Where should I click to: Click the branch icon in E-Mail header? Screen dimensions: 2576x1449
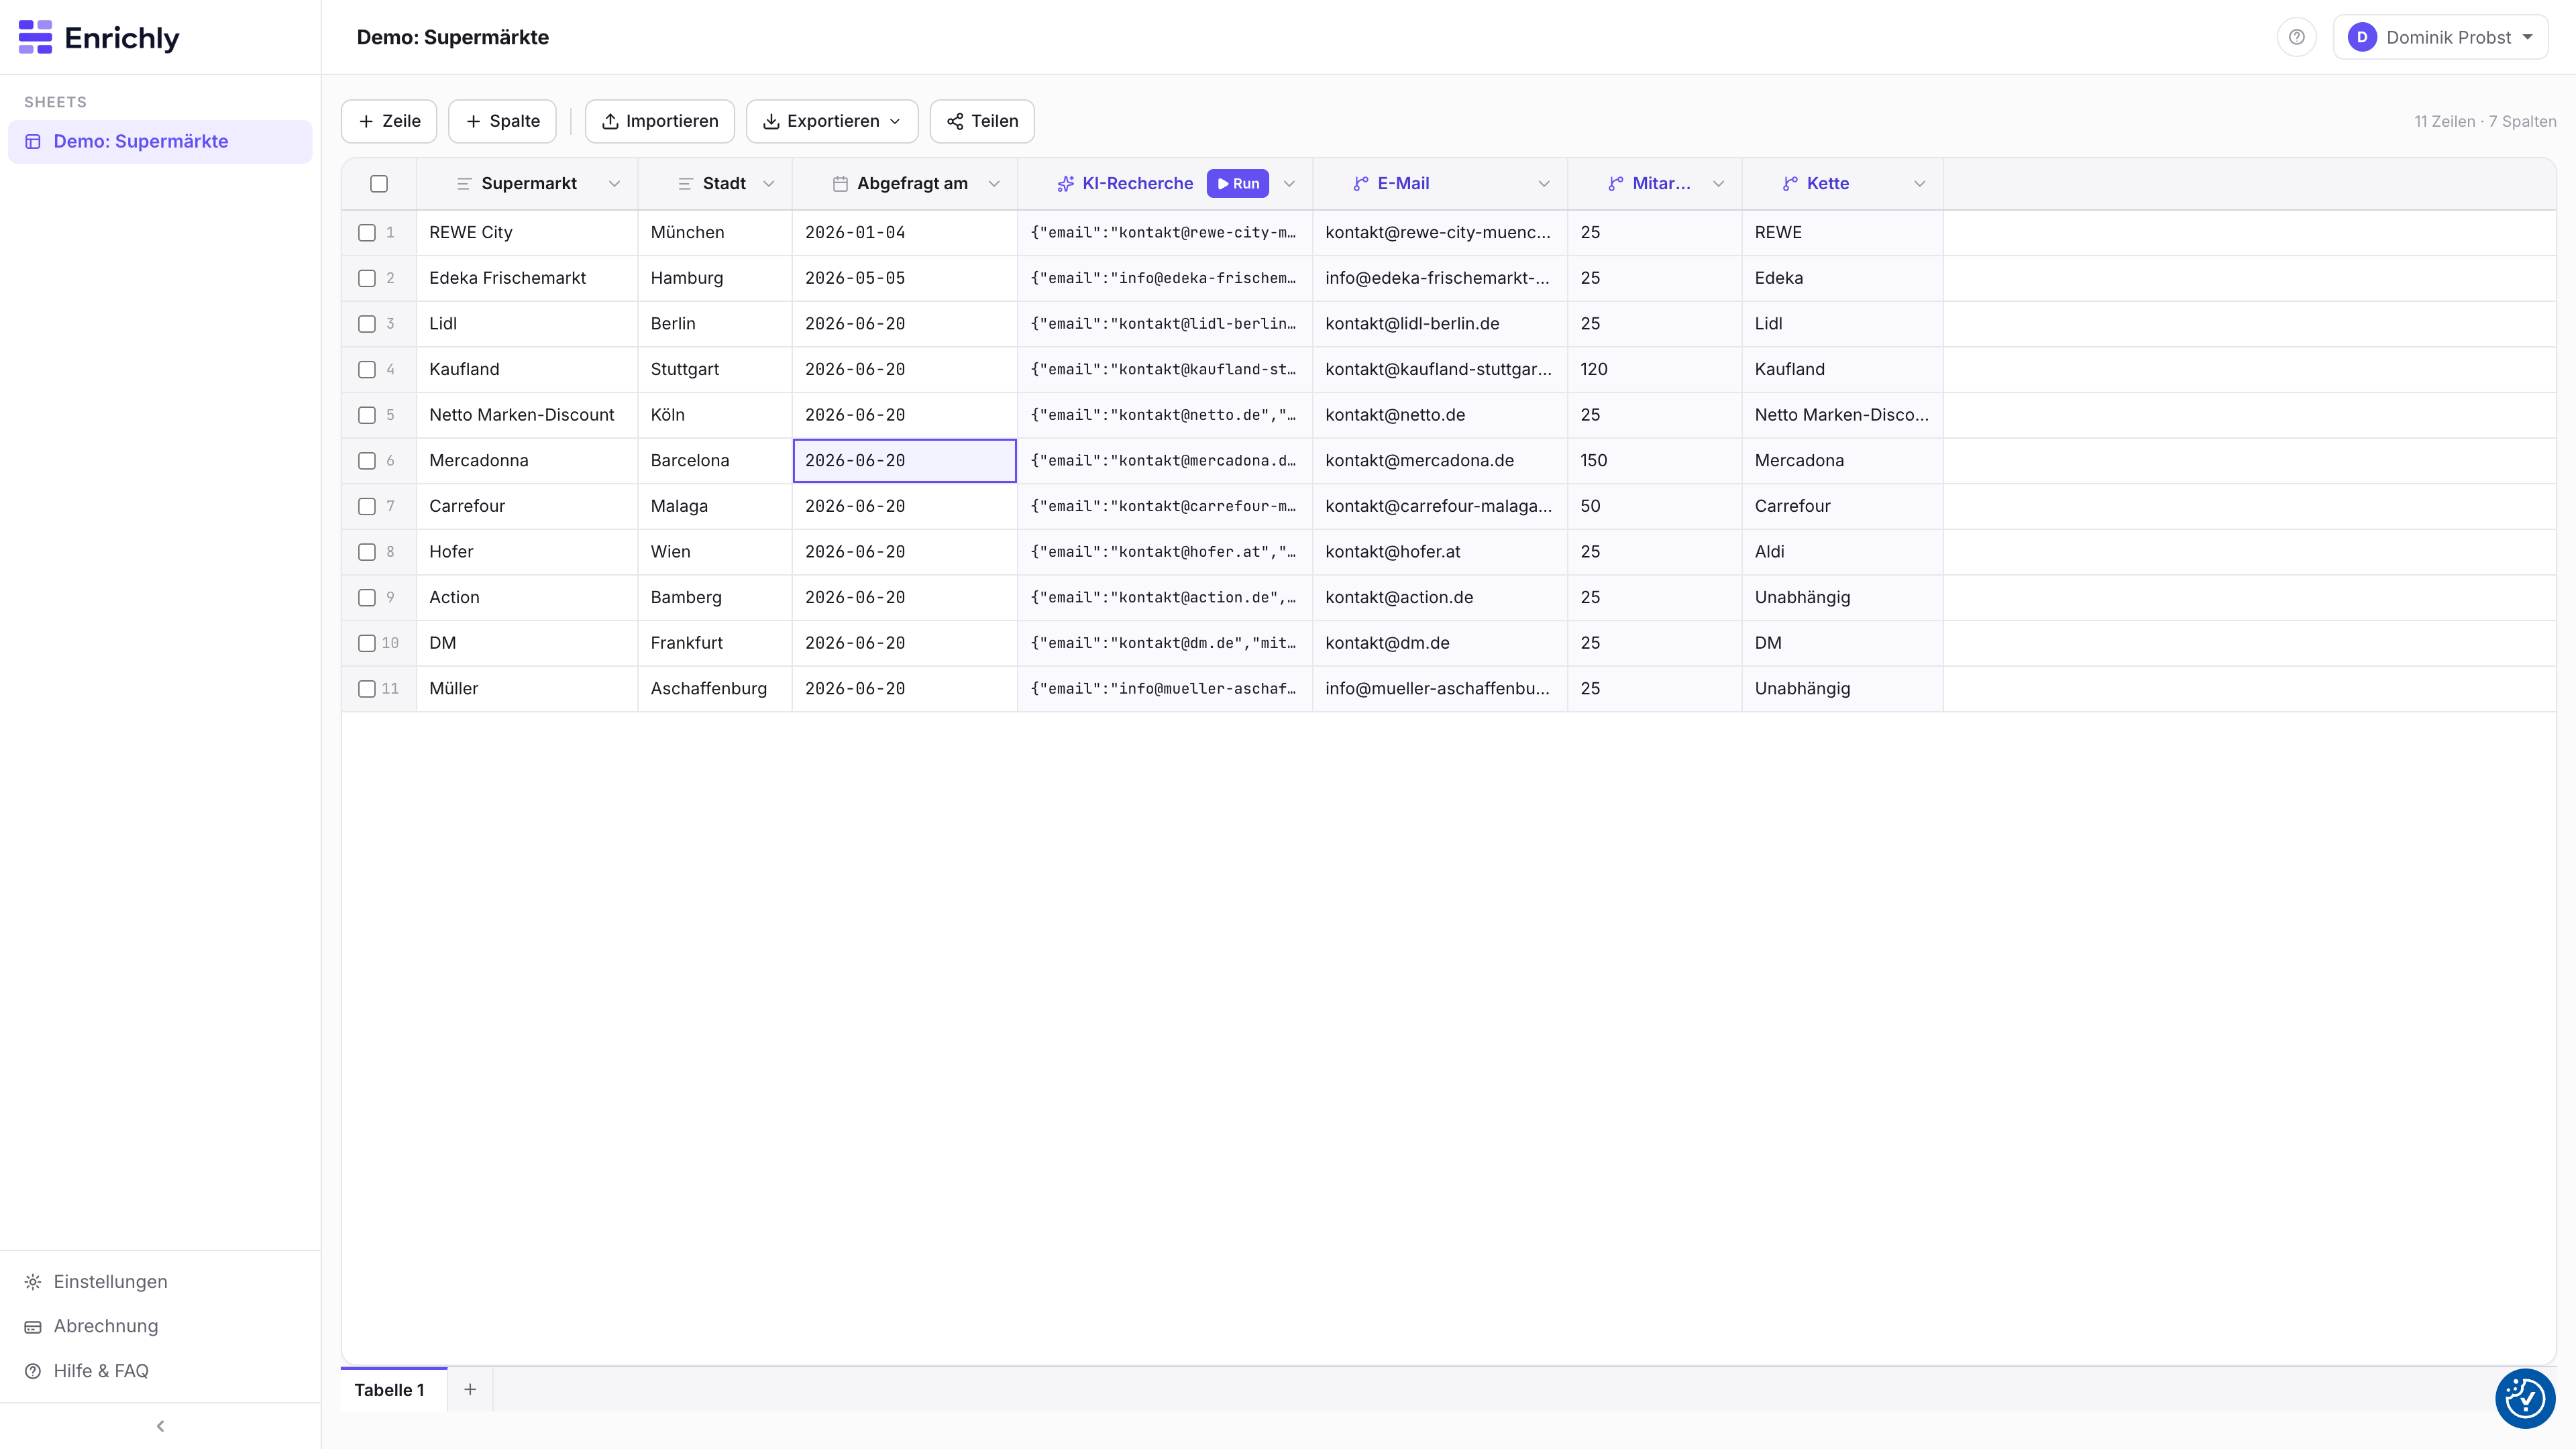(1361, 184)
